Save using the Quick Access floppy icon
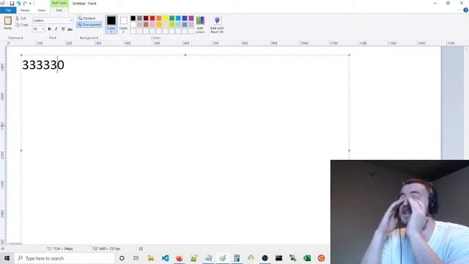 [x=12, y=4]
